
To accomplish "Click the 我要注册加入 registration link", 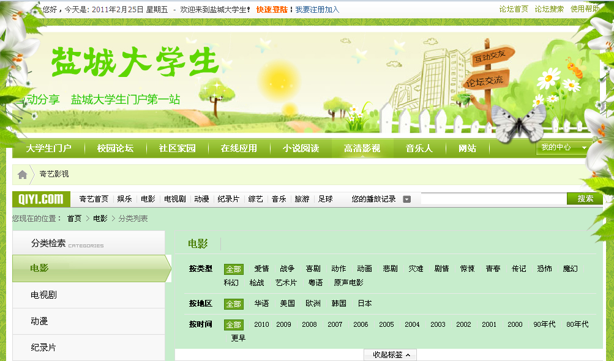I will pos(318,10).
